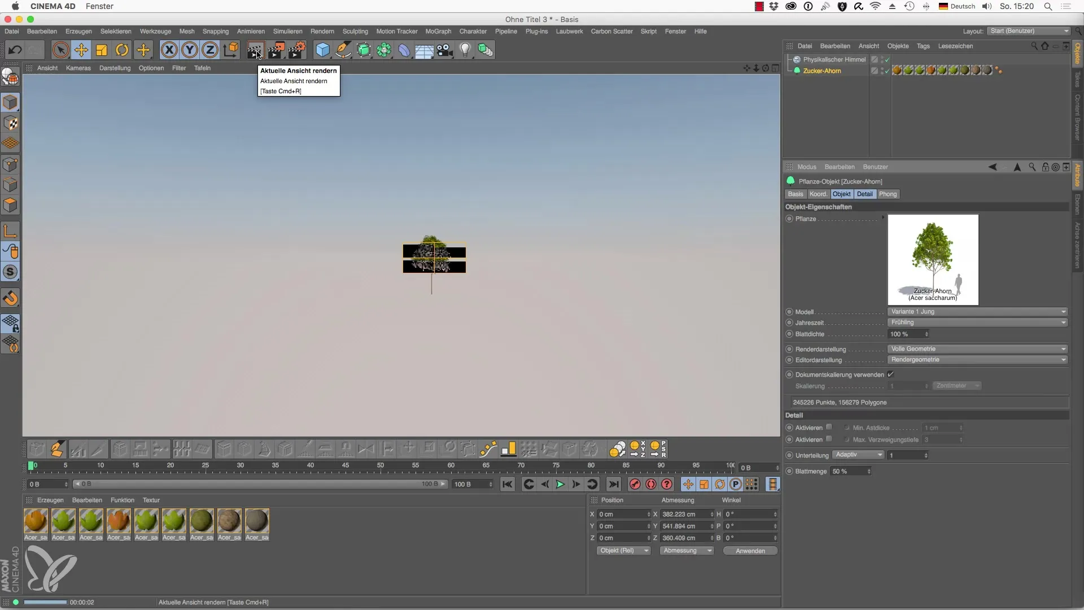
Task: Click the Go to Start playback button
Action: coord(508,484)
